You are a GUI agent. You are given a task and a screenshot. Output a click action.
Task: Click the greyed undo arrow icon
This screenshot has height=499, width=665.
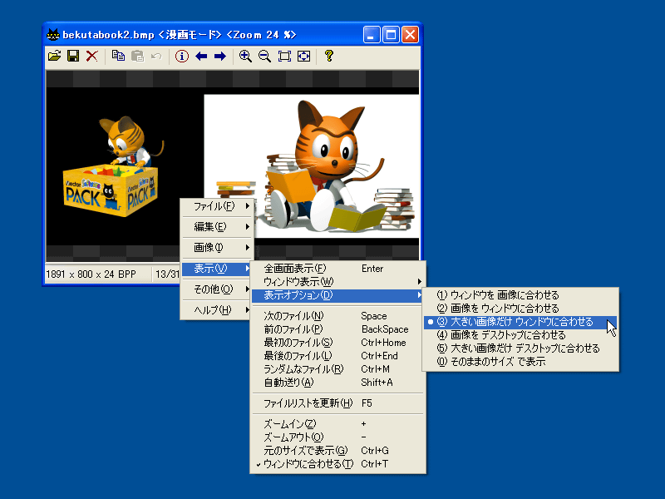pos(156,56)
